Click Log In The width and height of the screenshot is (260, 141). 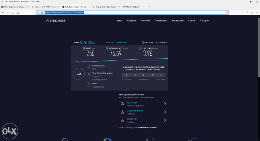[x=204, y=21]
